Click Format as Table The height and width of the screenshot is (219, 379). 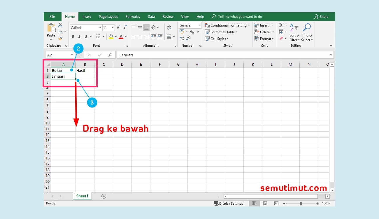pos(221,32)
